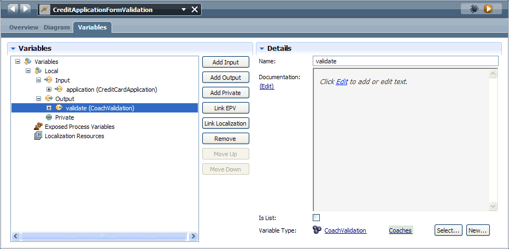Click the Exposed Process Variables icon
Viewport: 509px width, 249px height.
coord(38,127)
